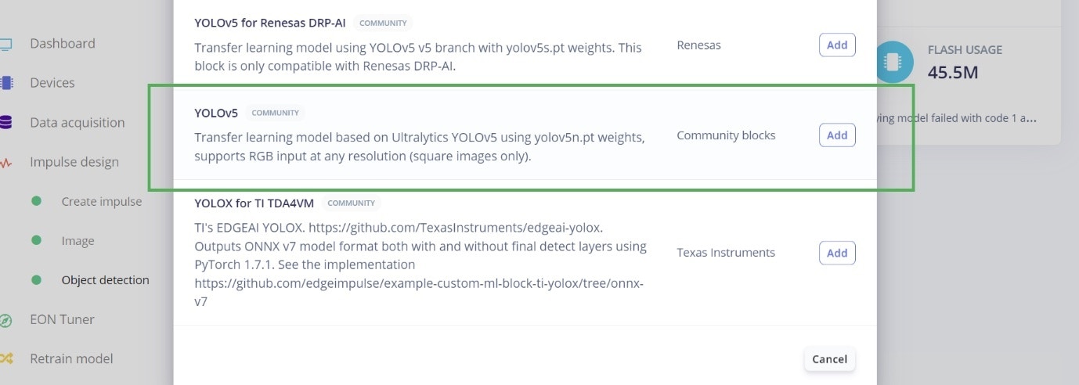Click the EON Tuner icon
Image resolution: width=1079 pixels, height=385 pixels.
coord(6,320)
